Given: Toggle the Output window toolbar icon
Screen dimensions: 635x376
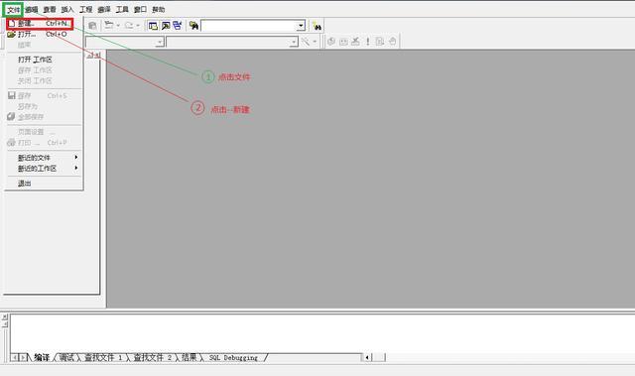Looking at the screenshot, I should [x=166, y=26].
